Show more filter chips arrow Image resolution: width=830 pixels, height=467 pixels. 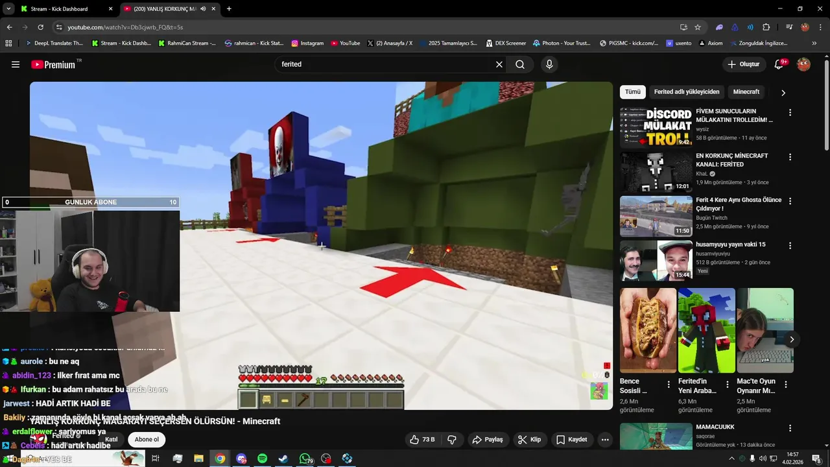783,92
